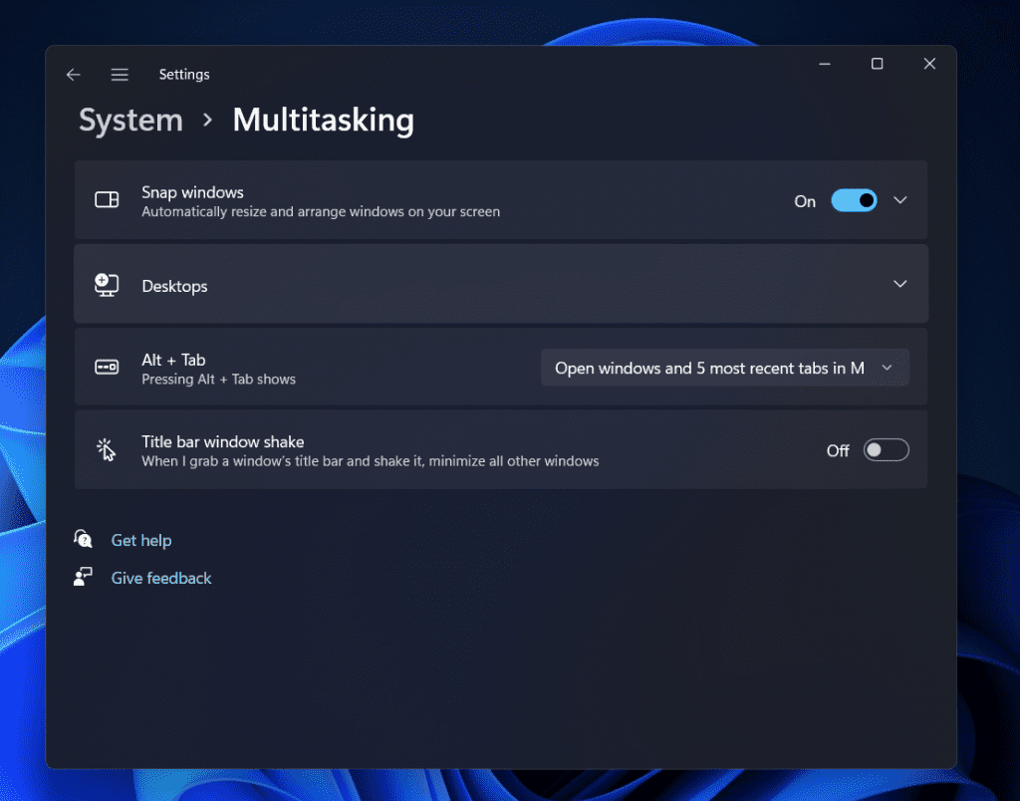Expand the Desktops section
The width and height of the screenshot is (1020, 801).
click(899, 284)
